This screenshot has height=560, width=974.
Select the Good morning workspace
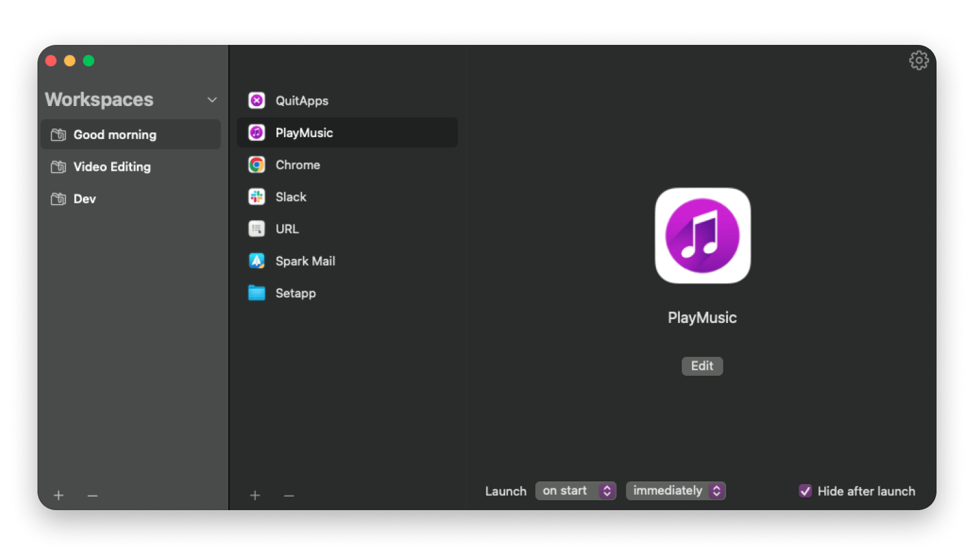pyautogui.click(x=130, y=134)
